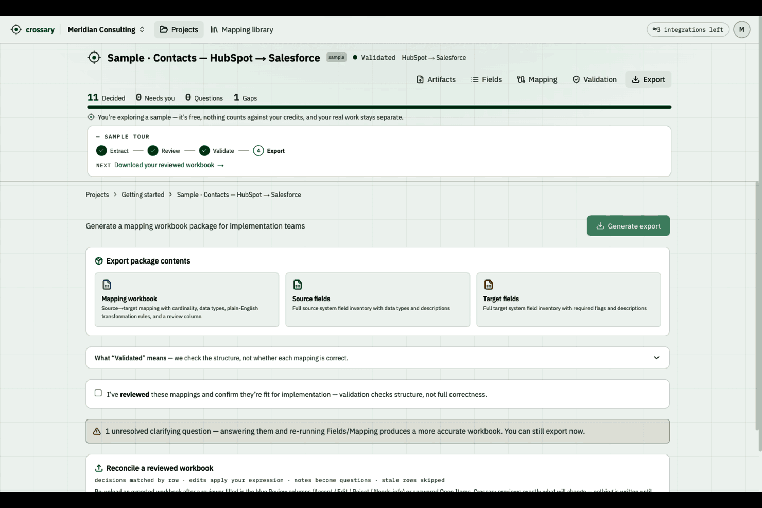
Task: Click the warning triangle icon in the alert
Action: tap(97, 431)
